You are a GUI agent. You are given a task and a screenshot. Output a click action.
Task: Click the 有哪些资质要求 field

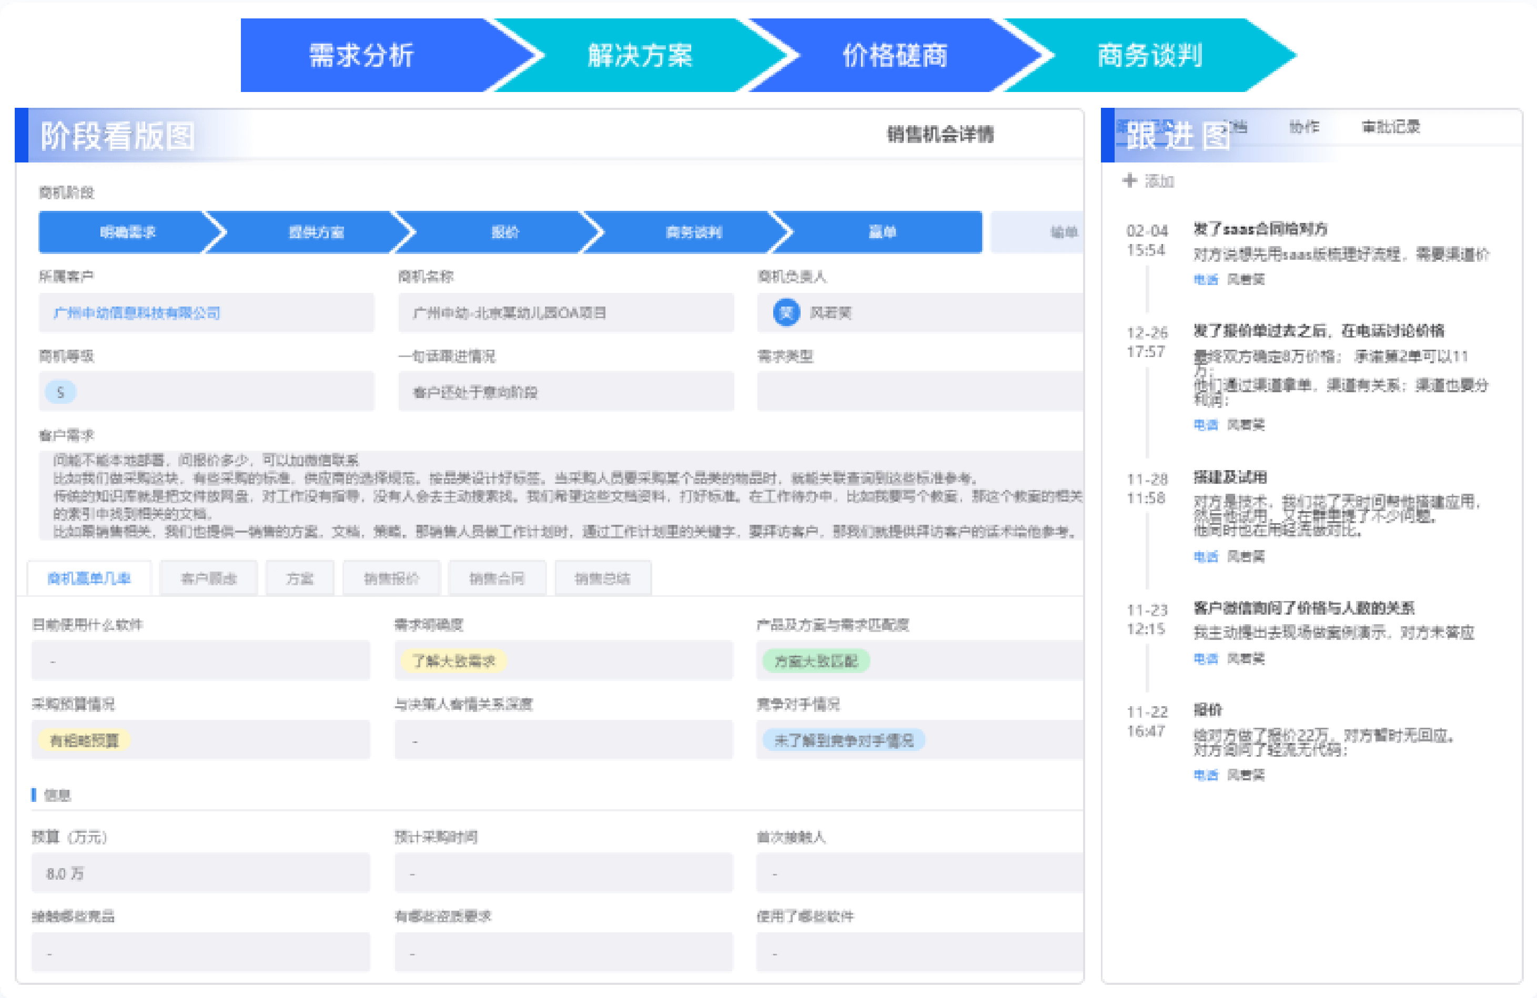564,952
